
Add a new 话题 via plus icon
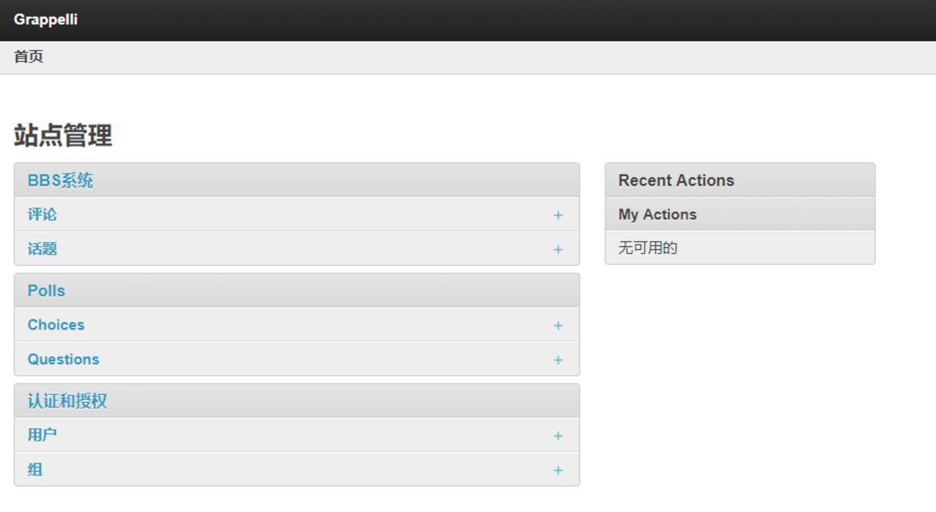coord(558,249)
